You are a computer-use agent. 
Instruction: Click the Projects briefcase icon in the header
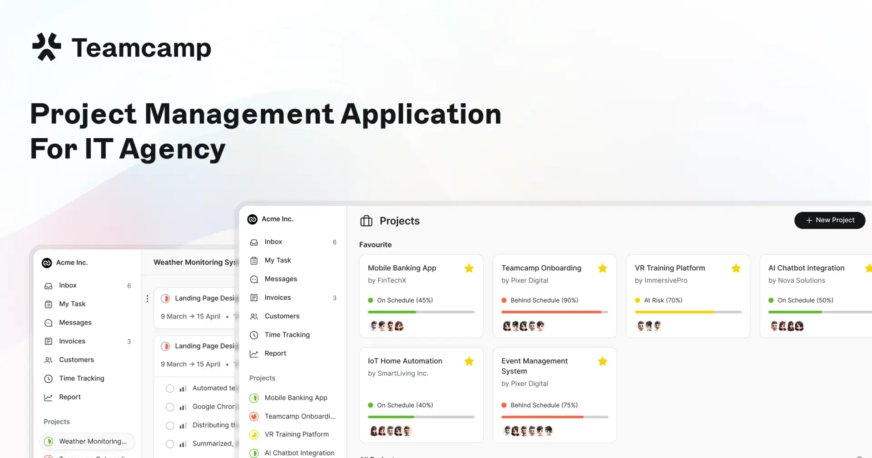click(367, 221)
